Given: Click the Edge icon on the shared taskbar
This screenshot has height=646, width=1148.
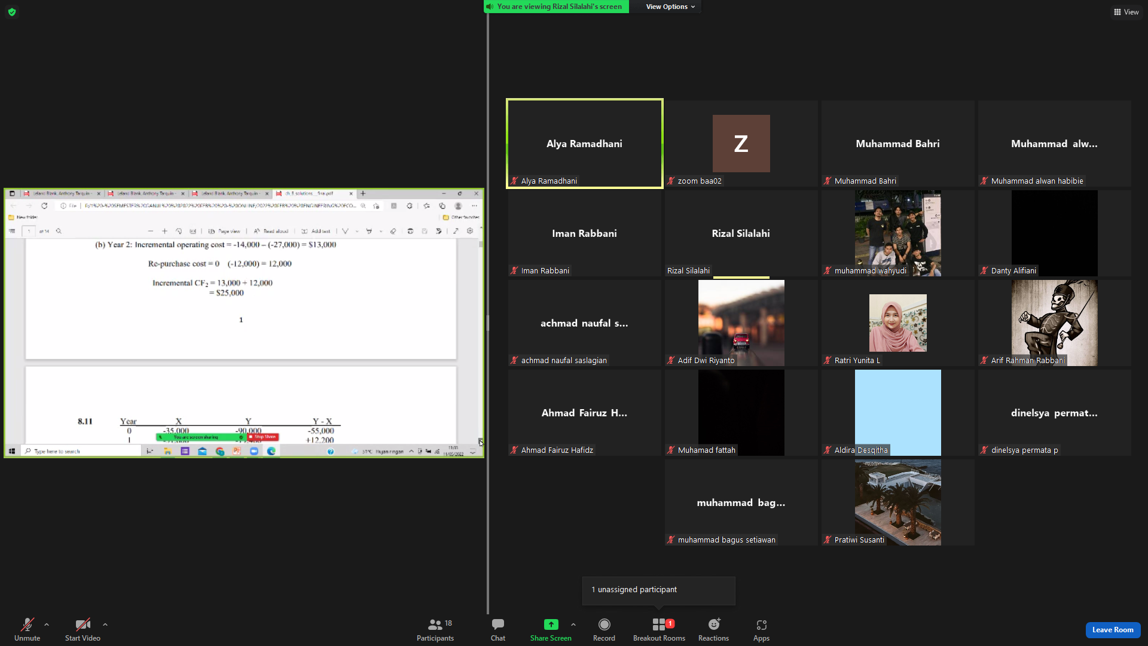Looking at the screenshot, I should click(x=271, y=452).
